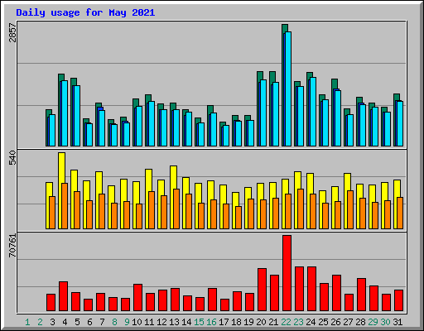Click day label '11' on the x-axis
Image resolution: width=424 pixels, height=331 pixels.
[x=149, y=322]
